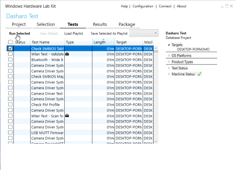Click briefcase icon in Wlan Test - Validate row
This screenshot has width=236, height=170.
[67, 54]
